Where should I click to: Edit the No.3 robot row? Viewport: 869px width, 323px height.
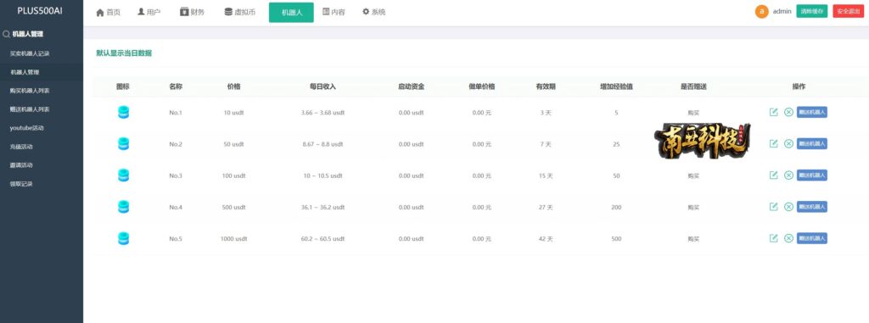[774, 175]
